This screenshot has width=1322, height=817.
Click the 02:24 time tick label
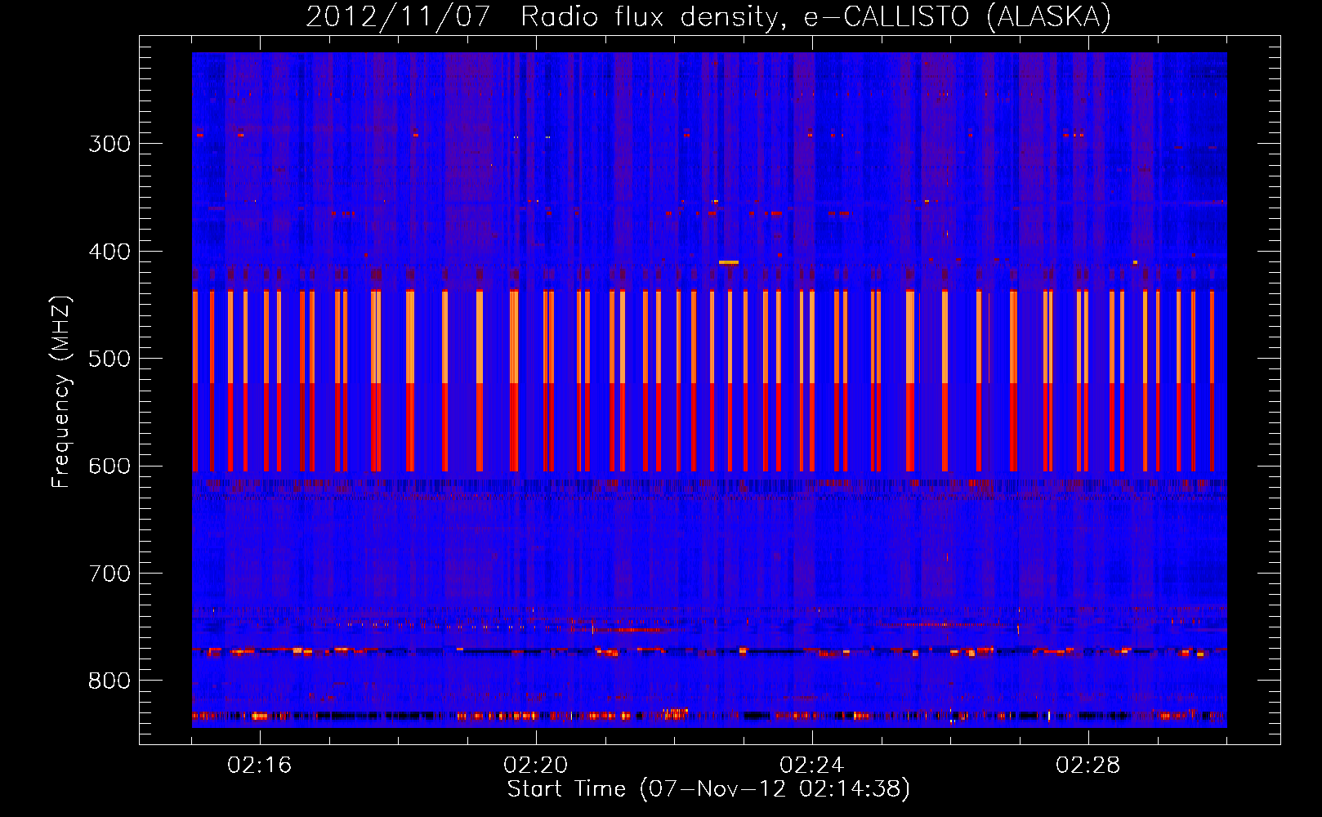pos(812,766)
